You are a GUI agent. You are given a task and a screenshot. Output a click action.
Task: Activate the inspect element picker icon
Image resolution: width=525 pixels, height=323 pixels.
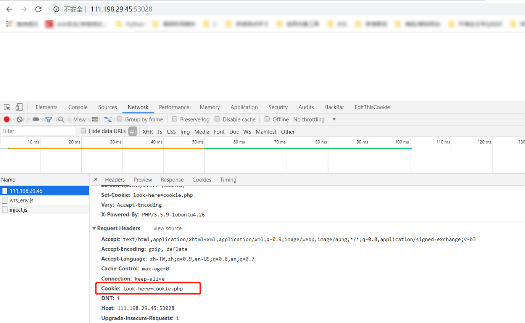(x=7, y=107)
